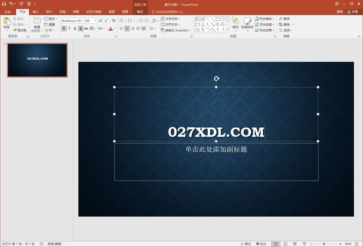Fit slide to window icon
This screenshot has height=247, width=363.
(x=357, y=244)
